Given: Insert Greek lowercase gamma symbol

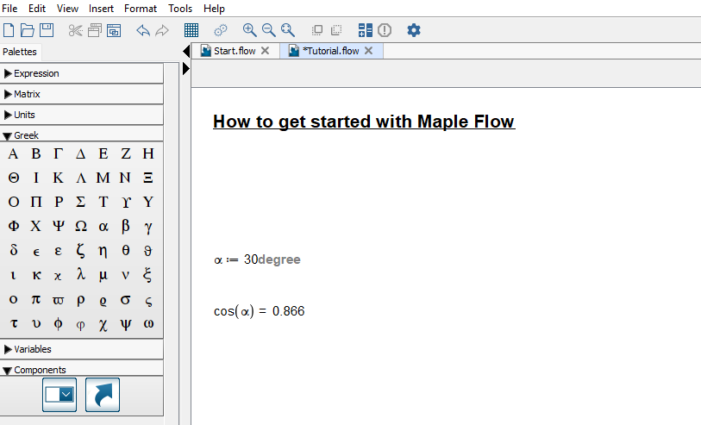Looking at the screenshot, I should click(148, 228).
